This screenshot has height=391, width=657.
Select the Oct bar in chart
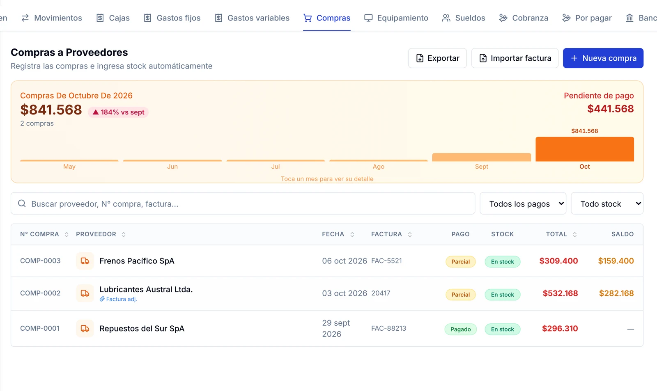(x=585, y=149)
